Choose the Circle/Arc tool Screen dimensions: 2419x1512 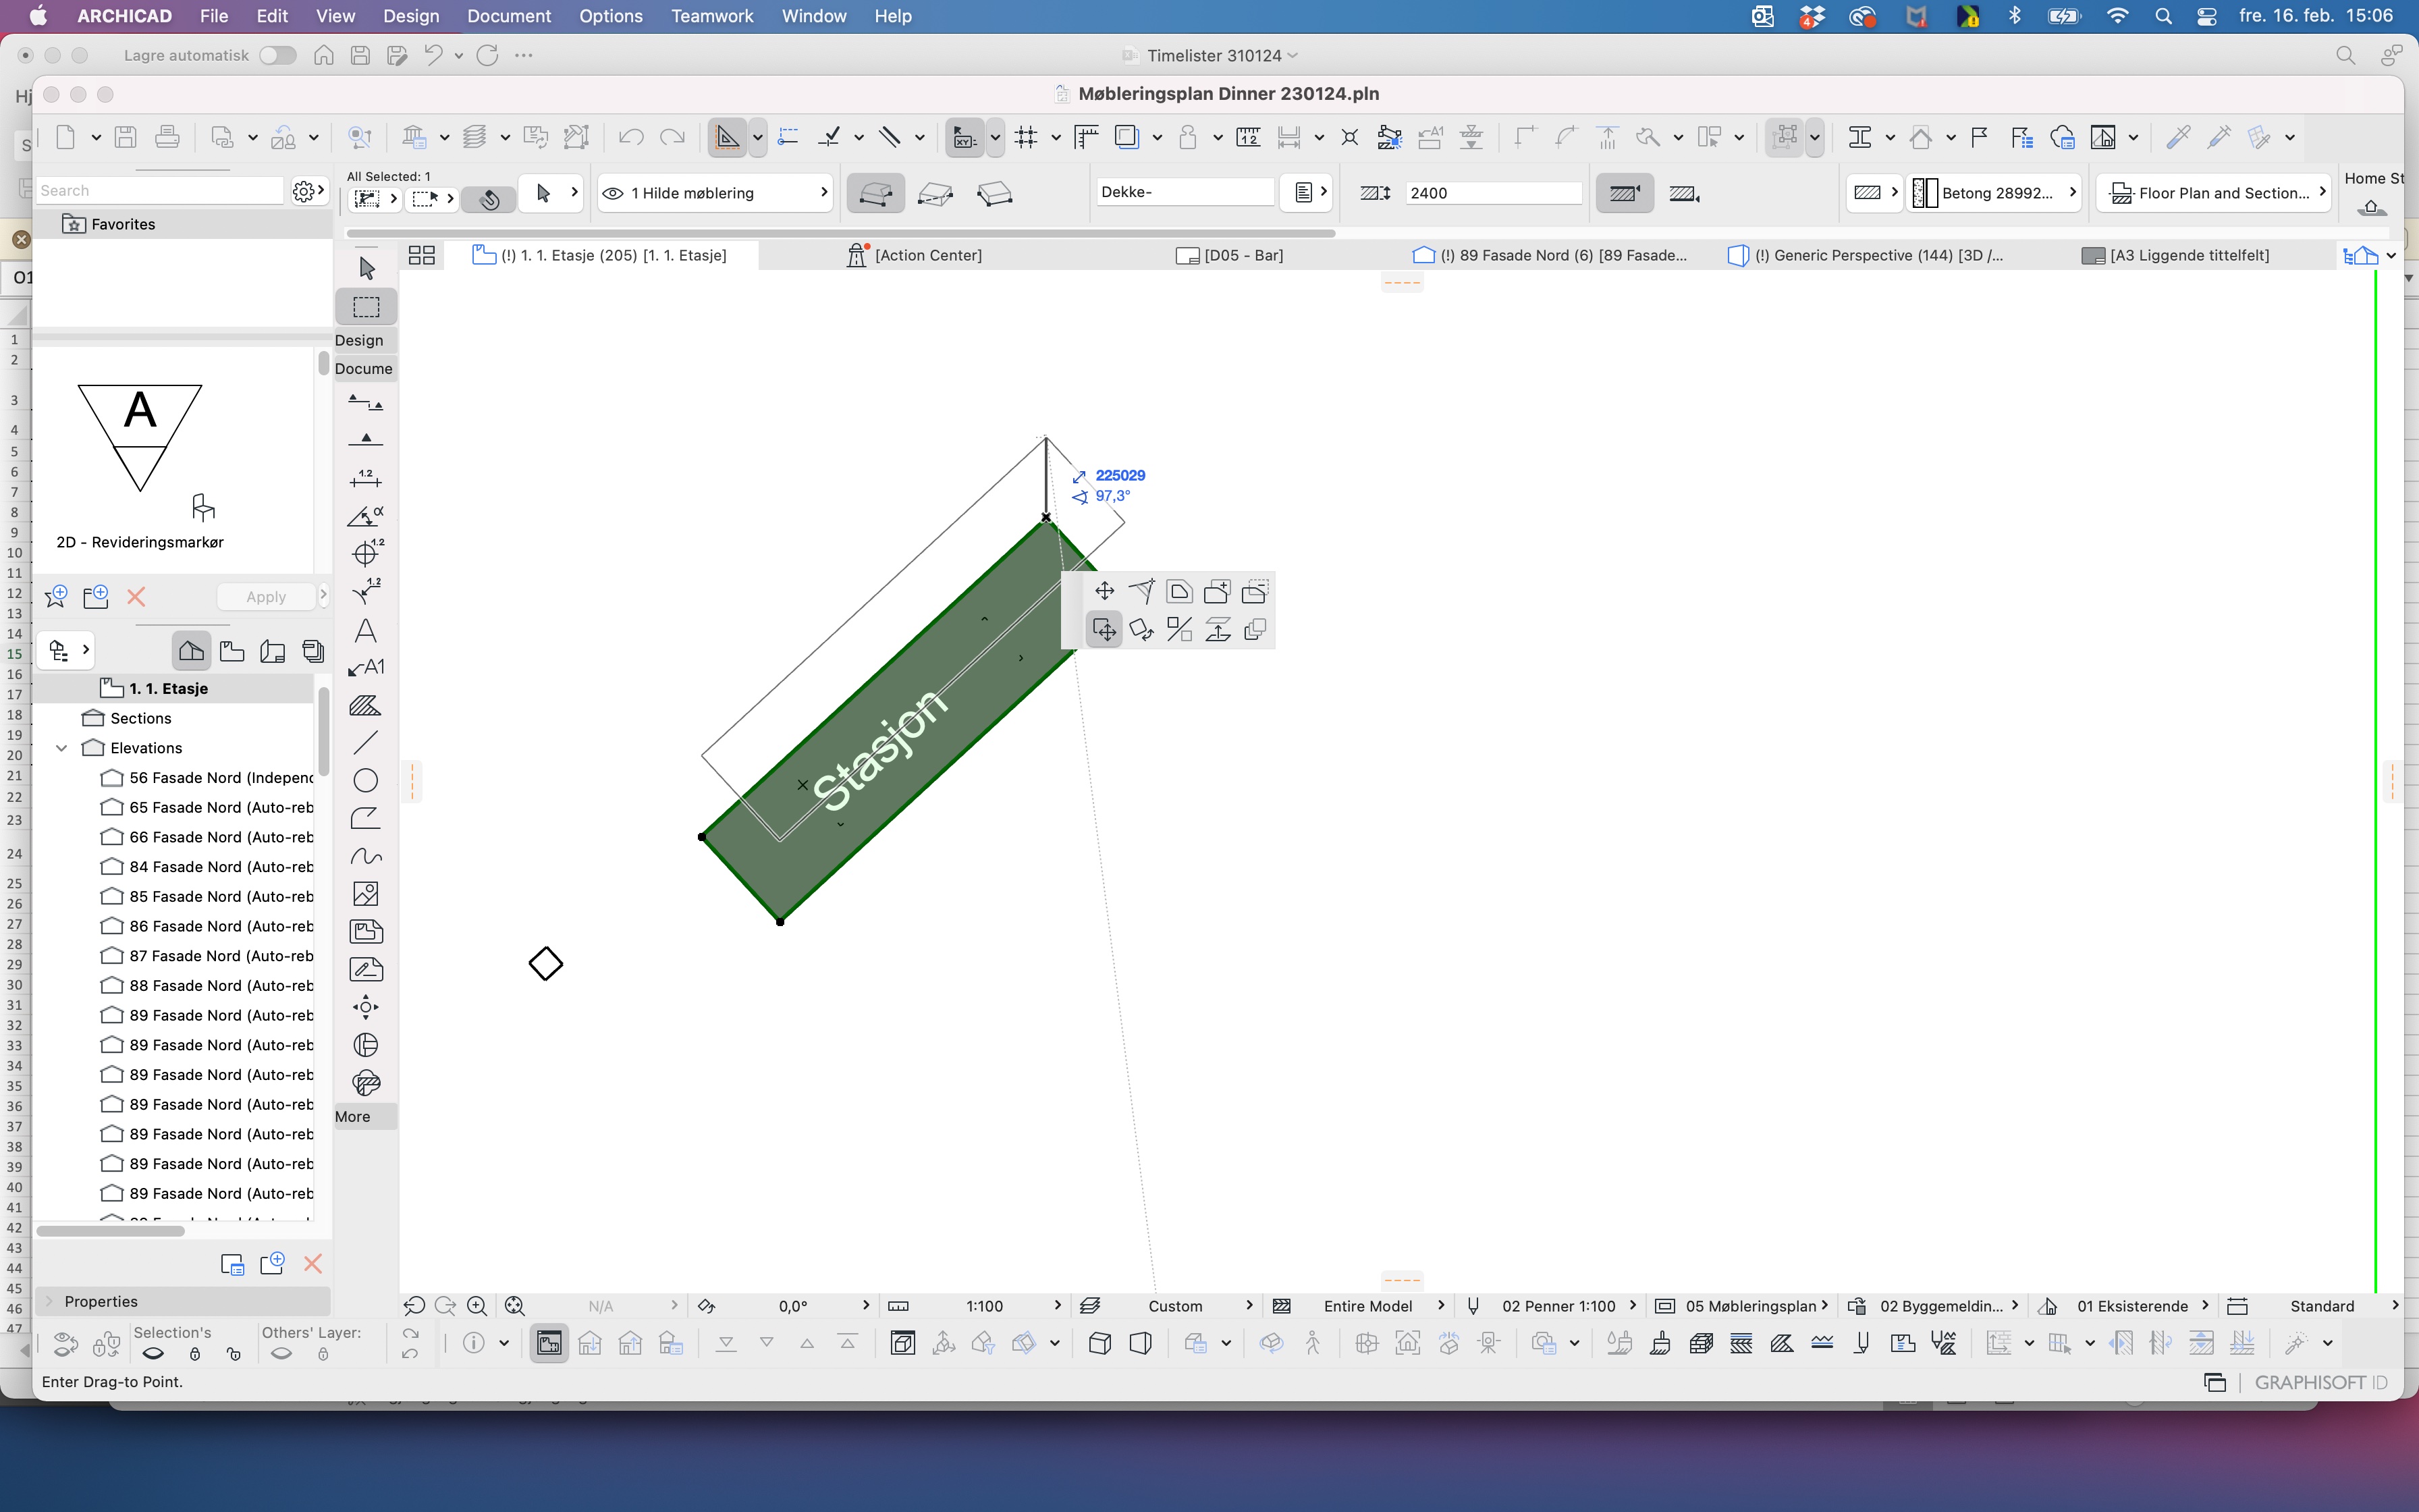tap(366, 780)
